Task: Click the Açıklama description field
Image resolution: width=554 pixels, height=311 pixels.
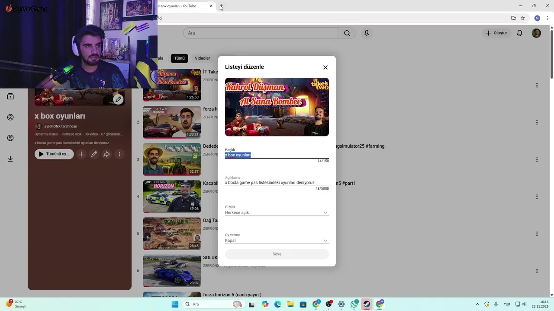Action: click(x=277, y=183)
